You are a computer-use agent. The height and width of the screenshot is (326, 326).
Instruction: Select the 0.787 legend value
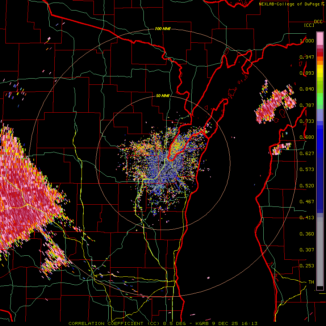click(307, 105)
